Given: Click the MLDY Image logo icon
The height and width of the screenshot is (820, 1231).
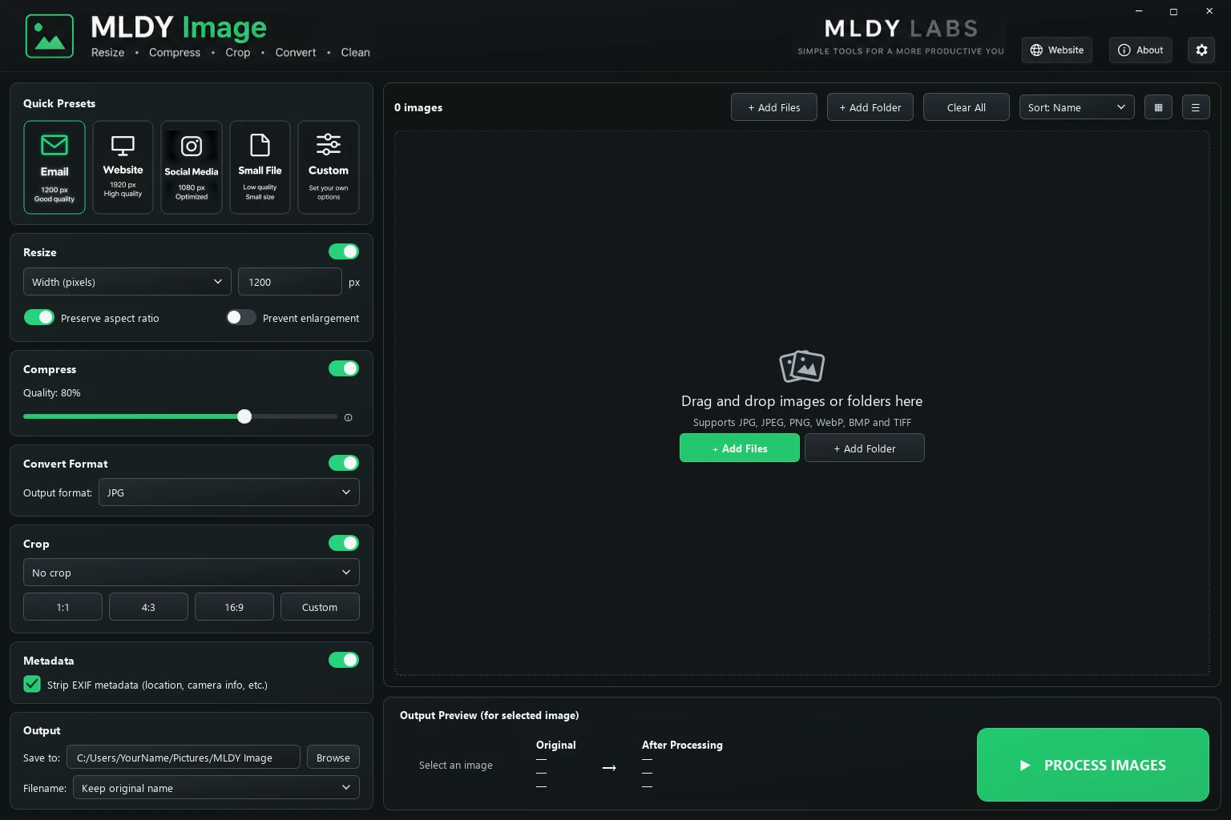Looking at the screenshot, I should click(50, 36).
